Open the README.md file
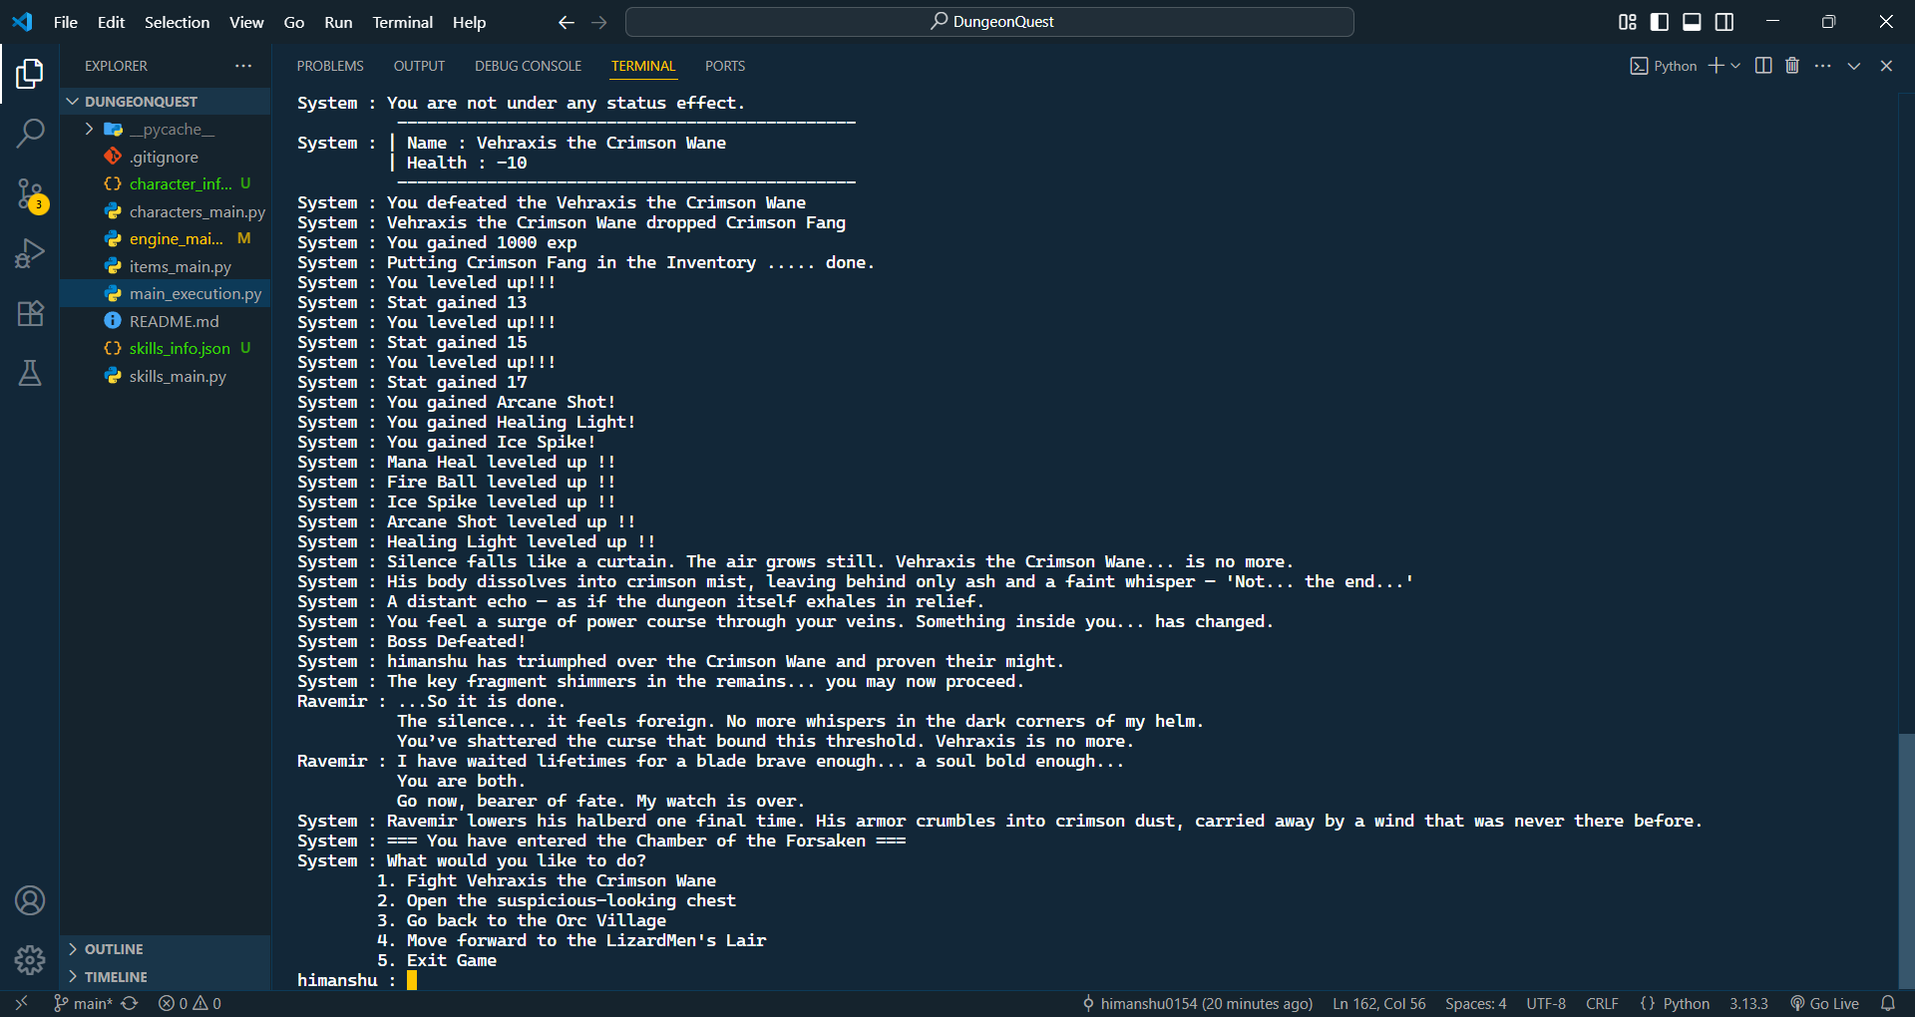The image size is (1915, 1017). point(166,321)
